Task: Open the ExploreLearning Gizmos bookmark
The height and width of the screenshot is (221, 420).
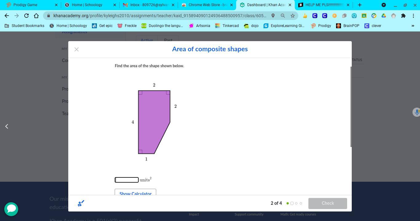Action: point(284,26)
